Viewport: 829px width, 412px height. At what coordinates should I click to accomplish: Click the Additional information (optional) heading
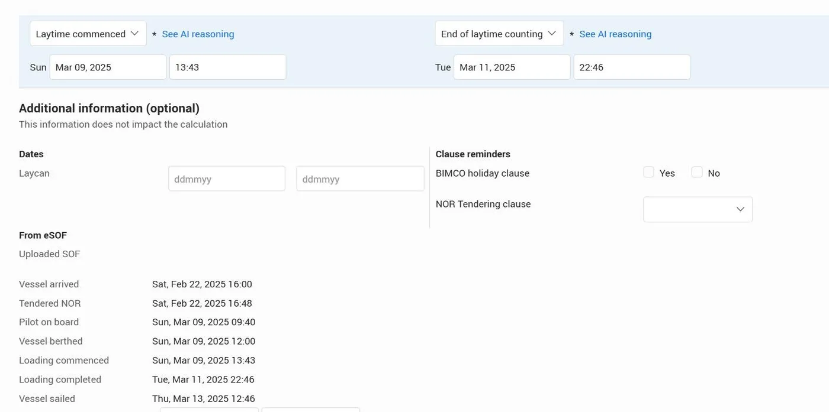pos(109,108)
